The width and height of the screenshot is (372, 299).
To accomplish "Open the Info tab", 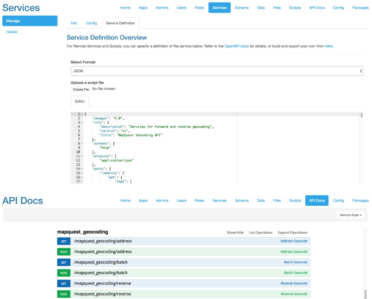I will pyautogui.click(x=74, y=23).
